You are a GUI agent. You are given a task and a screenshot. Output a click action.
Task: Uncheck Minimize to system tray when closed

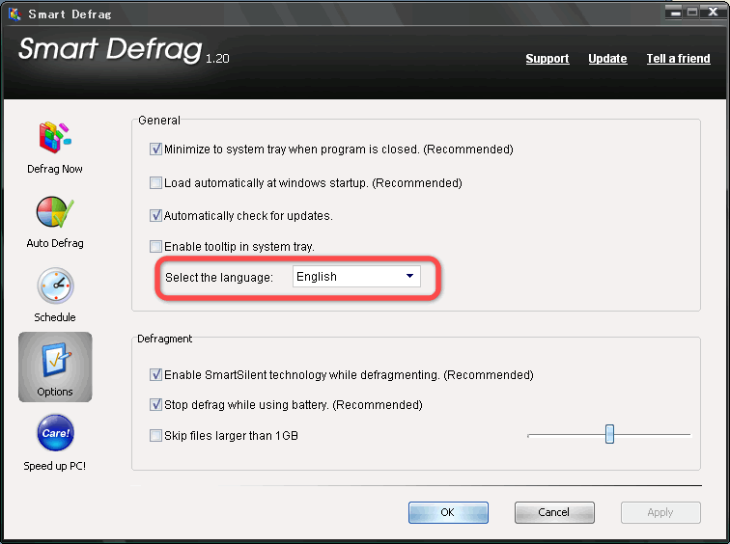155,150
